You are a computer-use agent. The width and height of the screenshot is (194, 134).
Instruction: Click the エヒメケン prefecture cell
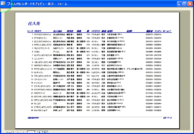(95, 62)
